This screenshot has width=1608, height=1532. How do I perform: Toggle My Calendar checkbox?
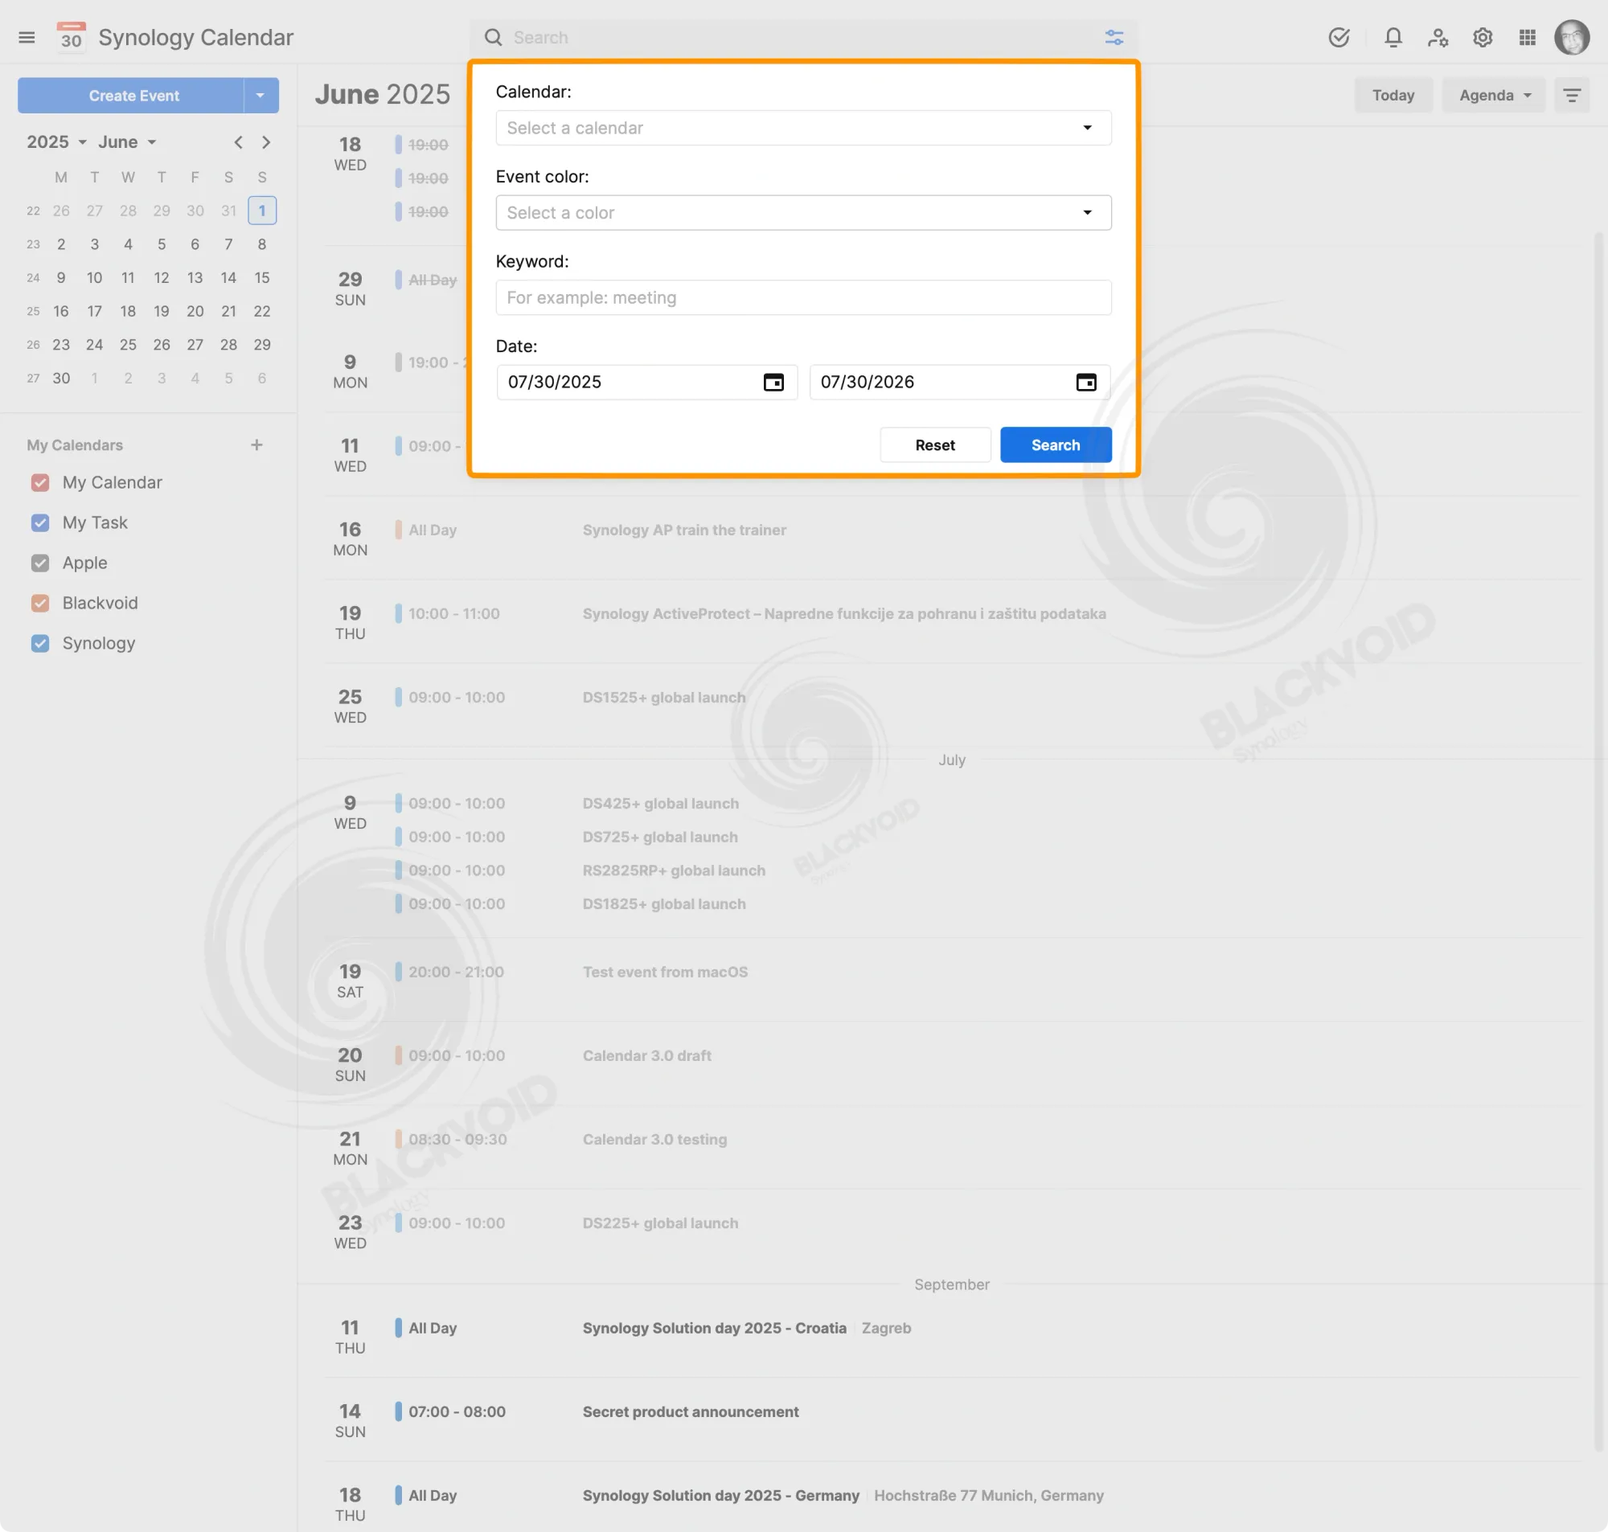click(40, 482)
